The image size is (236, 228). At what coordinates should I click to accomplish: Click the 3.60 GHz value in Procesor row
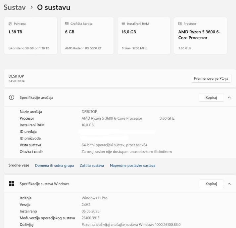coord(167,118)
